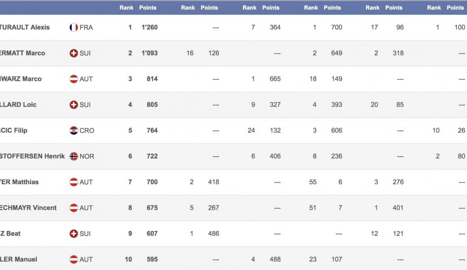Click the Swiss flag beside Loic
467x270 pixels.
point(73,104)
